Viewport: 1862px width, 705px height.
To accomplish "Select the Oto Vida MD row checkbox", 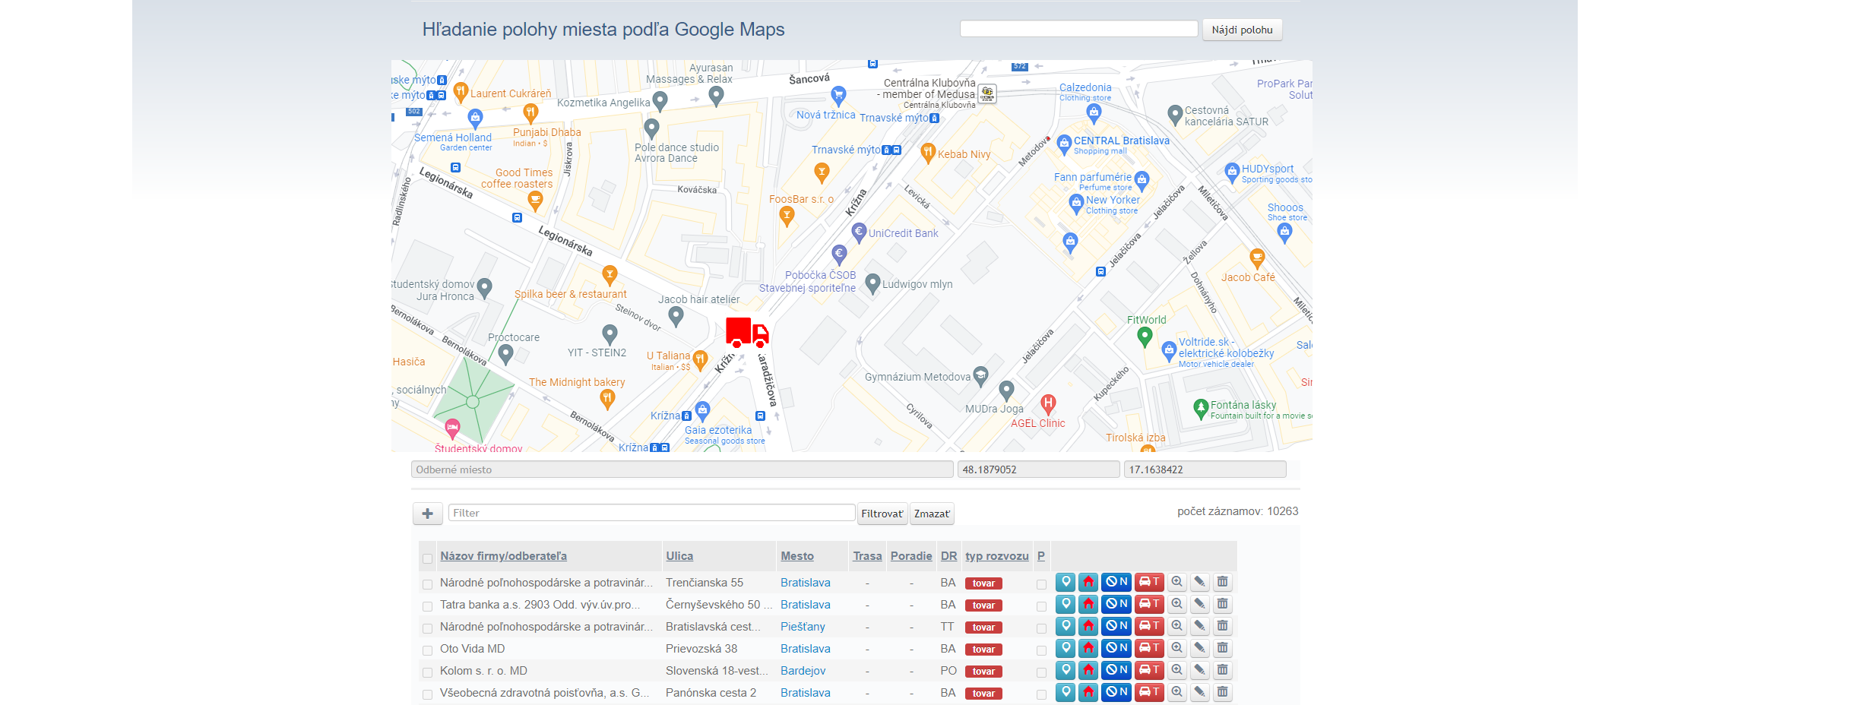I will click(427, 650).
